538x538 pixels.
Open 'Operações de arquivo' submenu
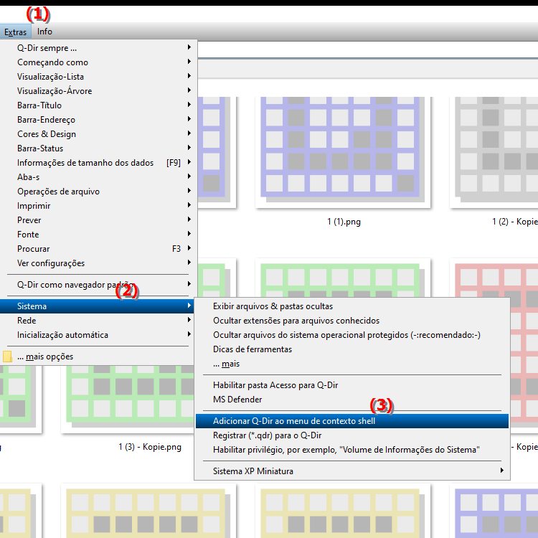point(98,192)
